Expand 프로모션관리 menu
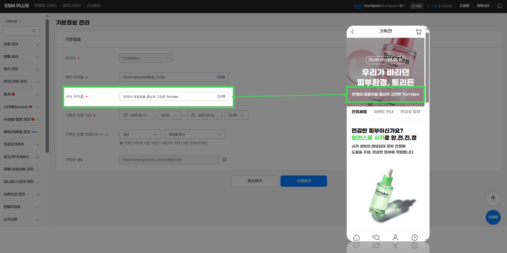 [x=38, y=144]
